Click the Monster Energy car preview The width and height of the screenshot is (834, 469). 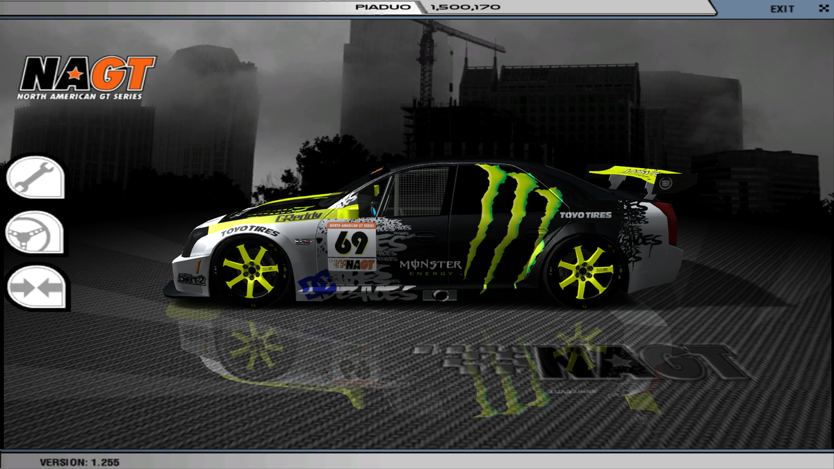[x=430, y=235]
